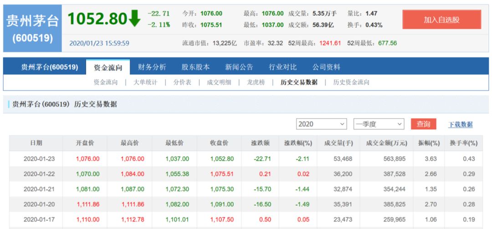Click the large 1052.80 current price

click(97, 19)
